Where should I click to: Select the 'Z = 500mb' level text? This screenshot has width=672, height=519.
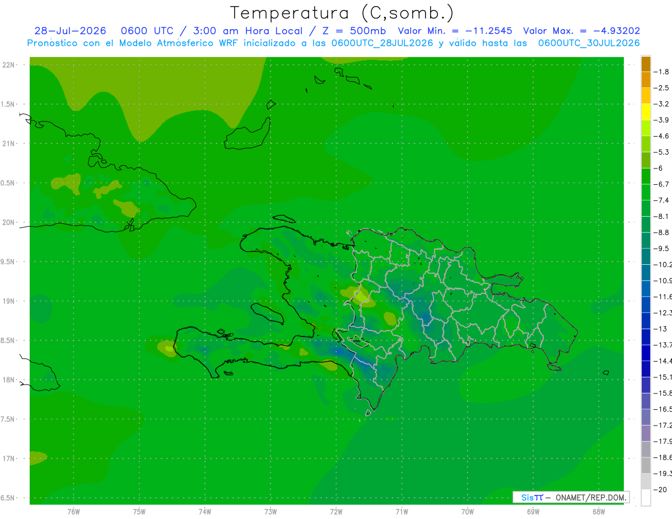point(354,31)
